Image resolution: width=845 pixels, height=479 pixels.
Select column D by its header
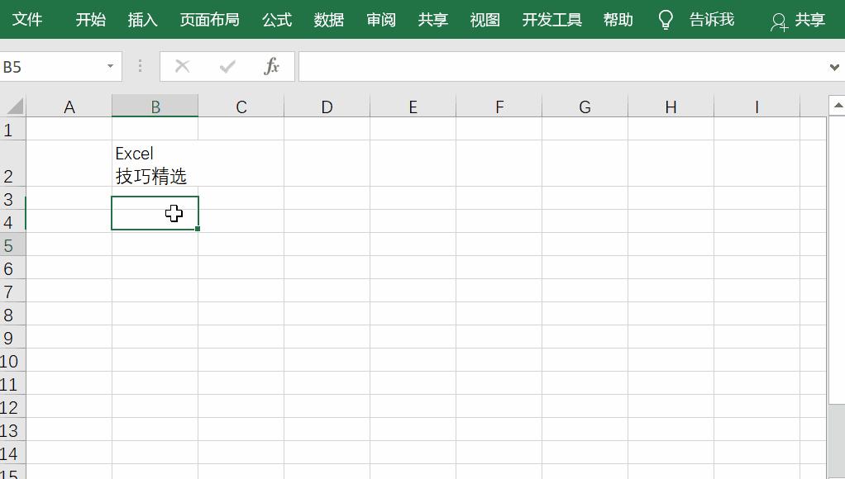point(327,106)
